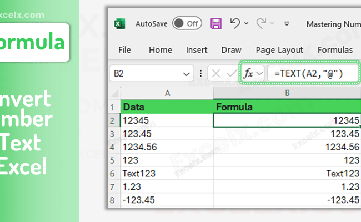Viewport: 361px width, 222px height.
Task: Select row 7 header
Action: tap(114, 187)
